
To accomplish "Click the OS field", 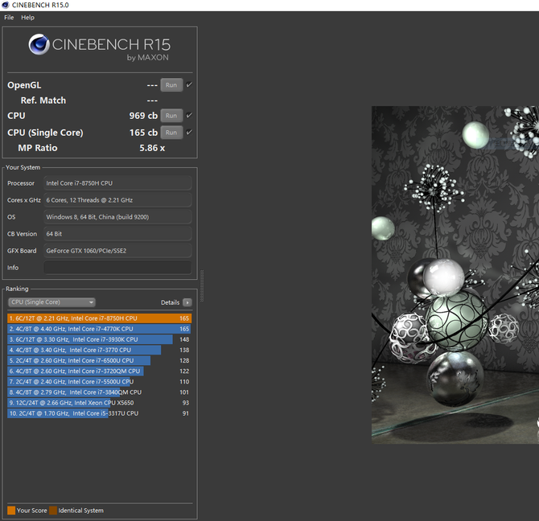I will pyautogui.click(x=117, y=217).
